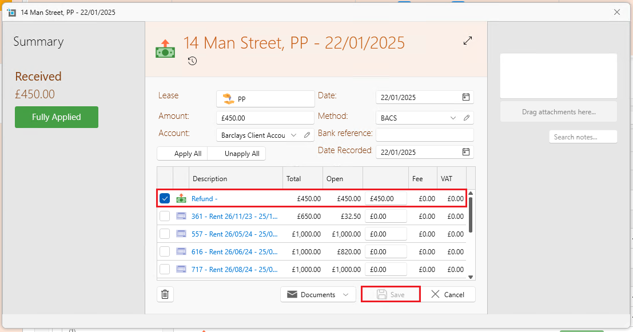Click the Date field 22/01/2025

(425, 97)
